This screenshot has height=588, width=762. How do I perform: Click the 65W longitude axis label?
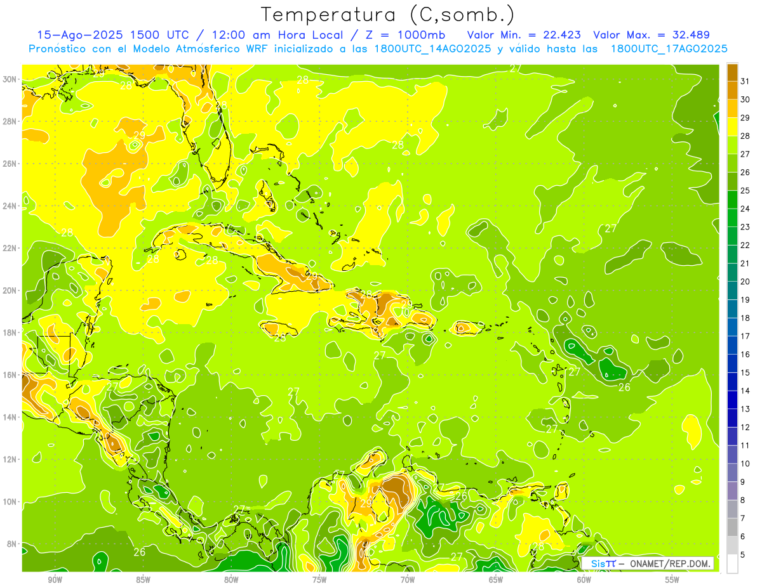coord(496,580)
